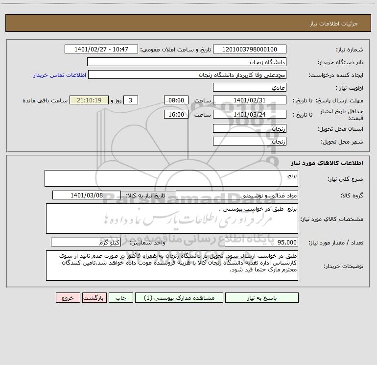Click the header جزئیات اطلاعات نیاز

tap(334, 24)
